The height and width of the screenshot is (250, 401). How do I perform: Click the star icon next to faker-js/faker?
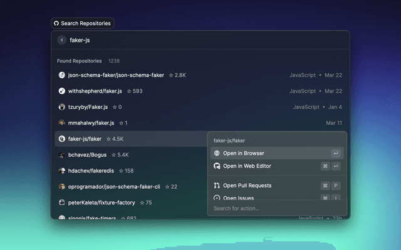tap(108, 139)
